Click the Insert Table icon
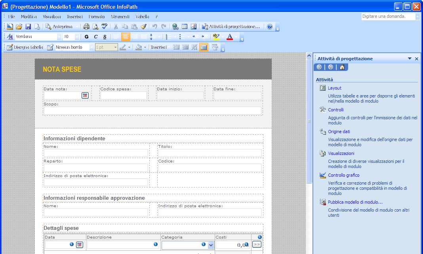The width and height of the screenshot is (423, 254). pos(185,27)
